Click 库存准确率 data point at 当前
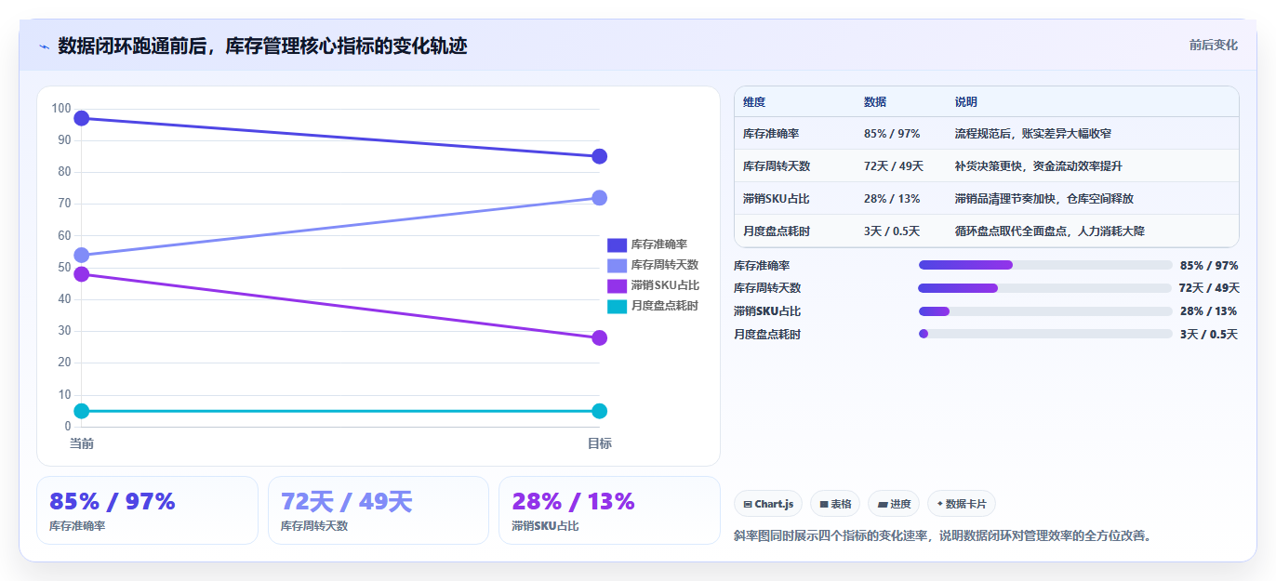Screen dimensions: 1276x581 click(x=81, y=118)
